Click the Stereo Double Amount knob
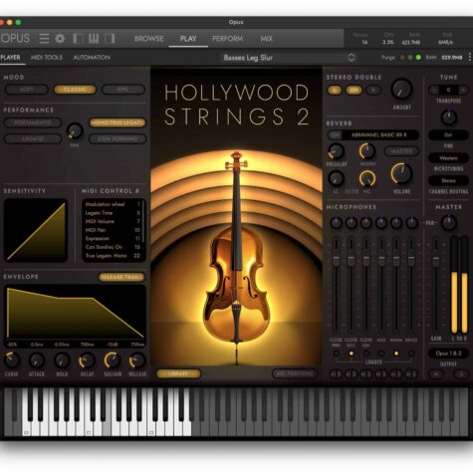473x473 pixels. [x=402, y=89]
